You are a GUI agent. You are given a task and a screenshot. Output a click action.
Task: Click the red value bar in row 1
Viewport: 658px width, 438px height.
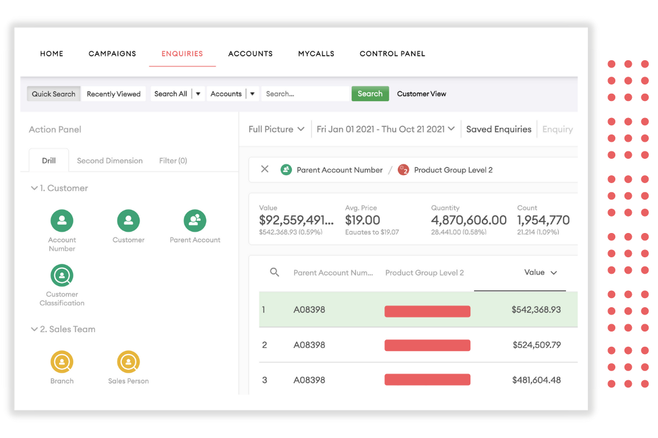(427, 311)
